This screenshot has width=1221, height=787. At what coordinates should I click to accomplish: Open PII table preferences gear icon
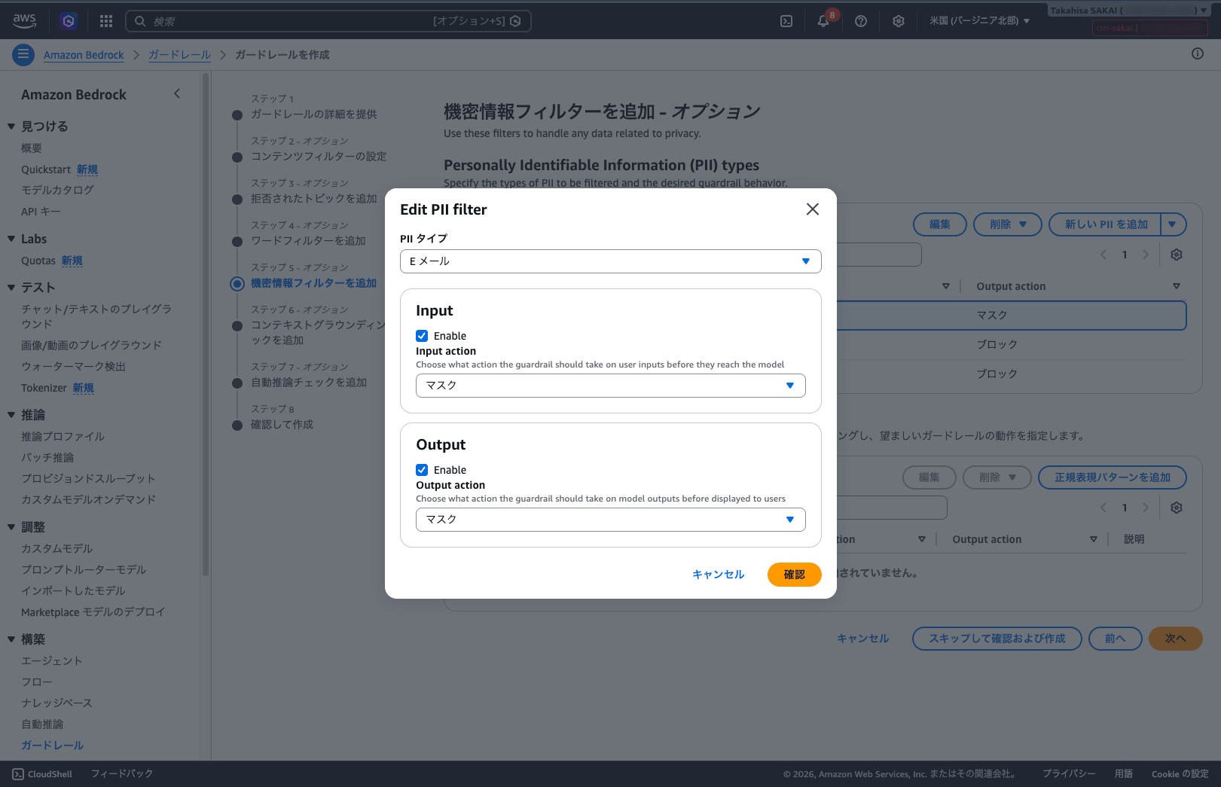(x=1177, y=255)
